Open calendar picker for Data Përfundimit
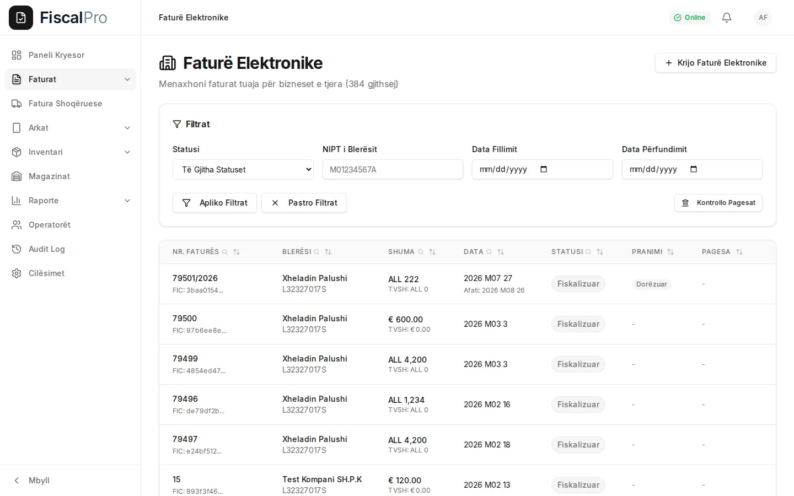 coord(694,169)
